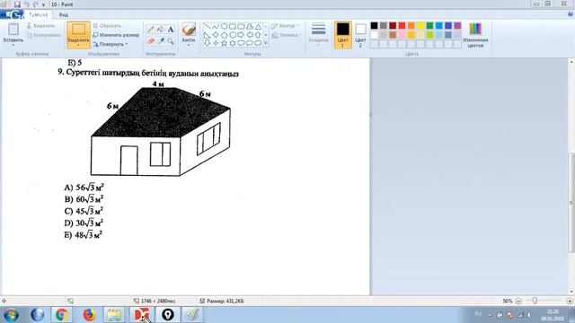Choose the Rounded rectangle shape
This screenshot has width=575, height=323.
coord(241,26)
